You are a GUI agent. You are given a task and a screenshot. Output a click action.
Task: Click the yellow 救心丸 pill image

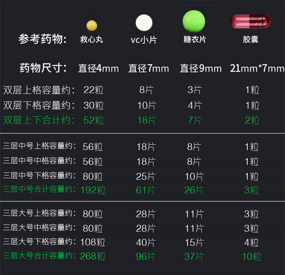92,25
